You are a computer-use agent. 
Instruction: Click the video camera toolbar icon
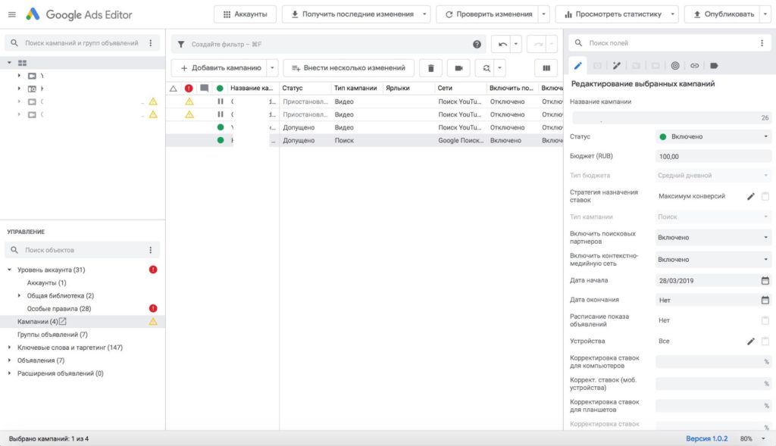(458, 68)
